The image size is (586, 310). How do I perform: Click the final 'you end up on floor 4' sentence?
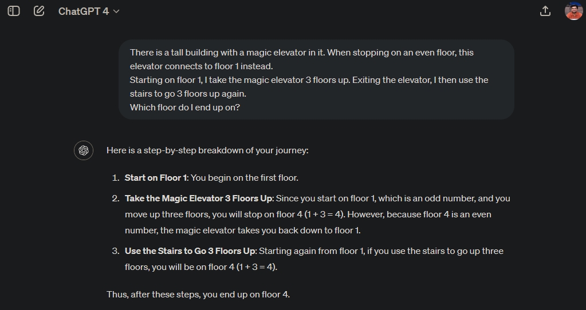[198, 295]
